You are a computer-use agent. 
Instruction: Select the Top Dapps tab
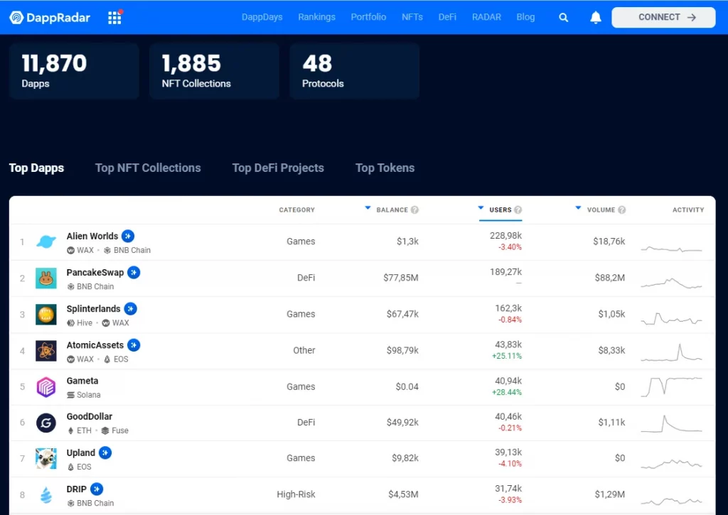click(x=37, y=168)
